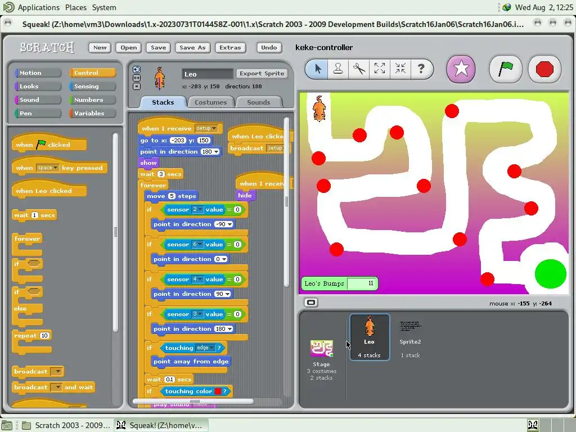Screen dimensions: 576x432
Task: Select the scissors delete tool
Action: click(x=359, y=69)
